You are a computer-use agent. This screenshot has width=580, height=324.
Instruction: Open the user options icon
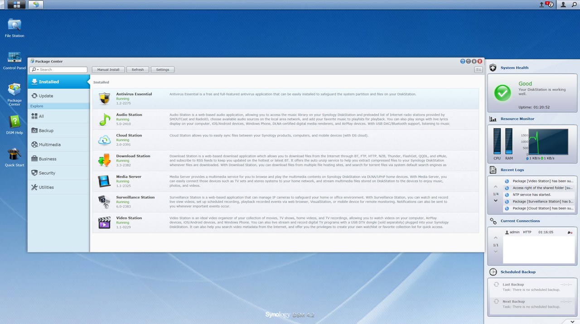(x=563, y=5)
